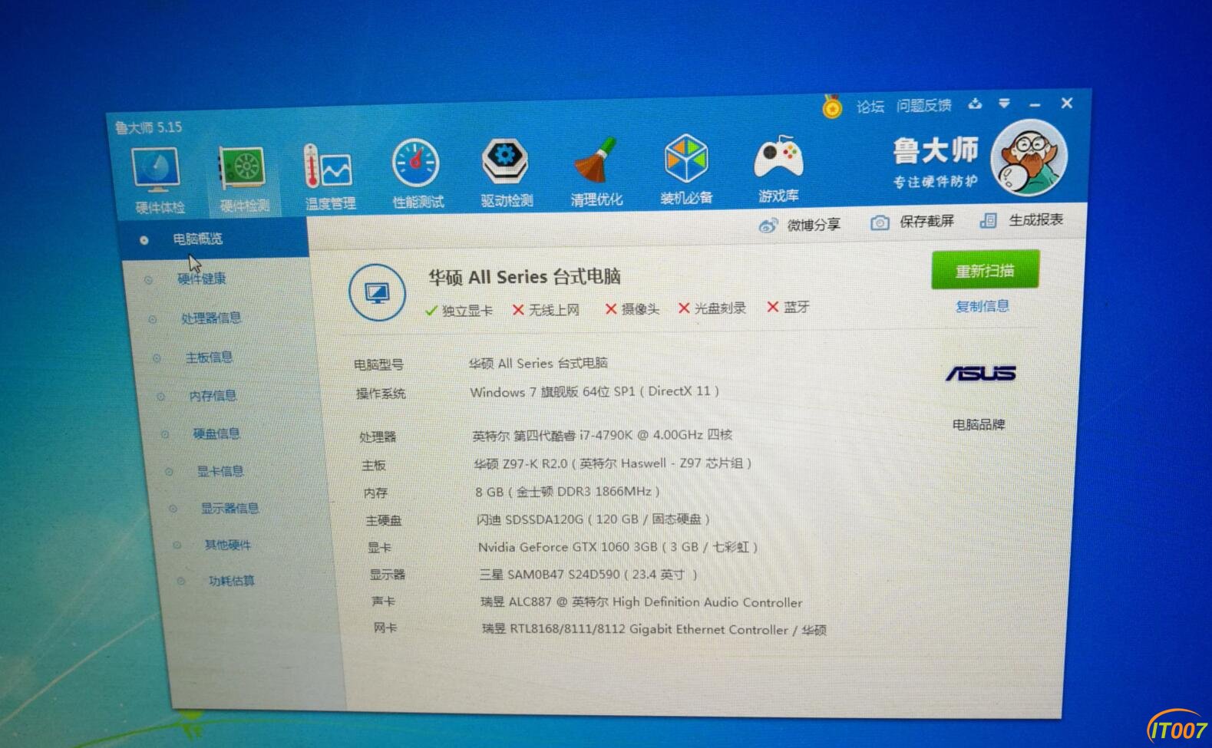Click the 三星 S24D590 monitor value
This screenshot has height=748, width=1212.
pyautogui.click(x=589, y=575)
